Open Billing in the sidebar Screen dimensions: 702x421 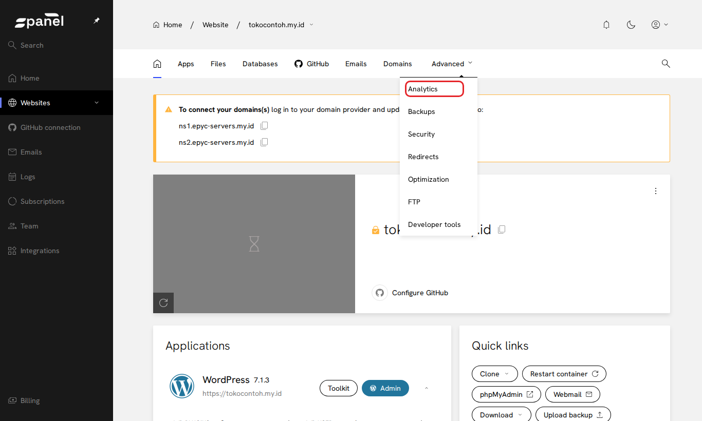pyautogui.click(x=57, y=400)
